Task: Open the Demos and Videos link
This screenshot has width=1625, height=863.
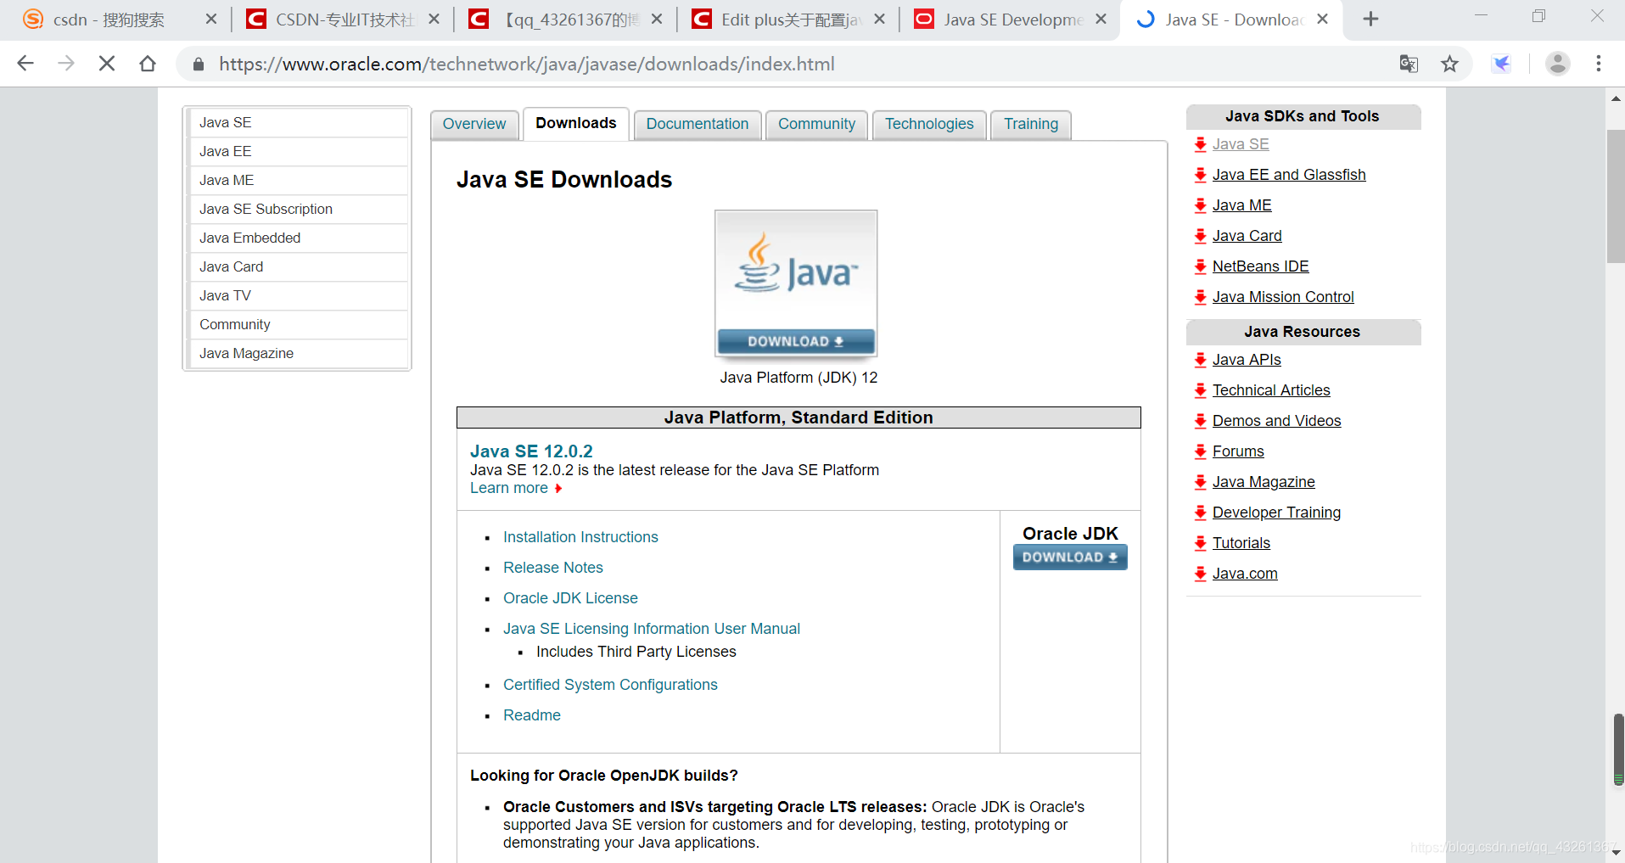Action: click(1276, 421)
